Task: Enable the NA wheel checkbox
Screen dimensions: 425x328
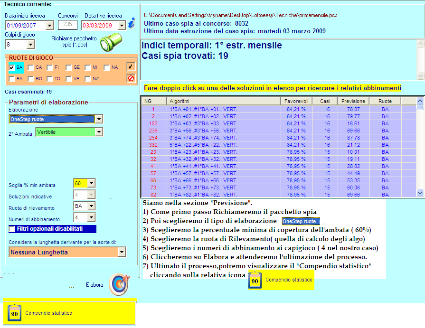Action: pos(106,67)
